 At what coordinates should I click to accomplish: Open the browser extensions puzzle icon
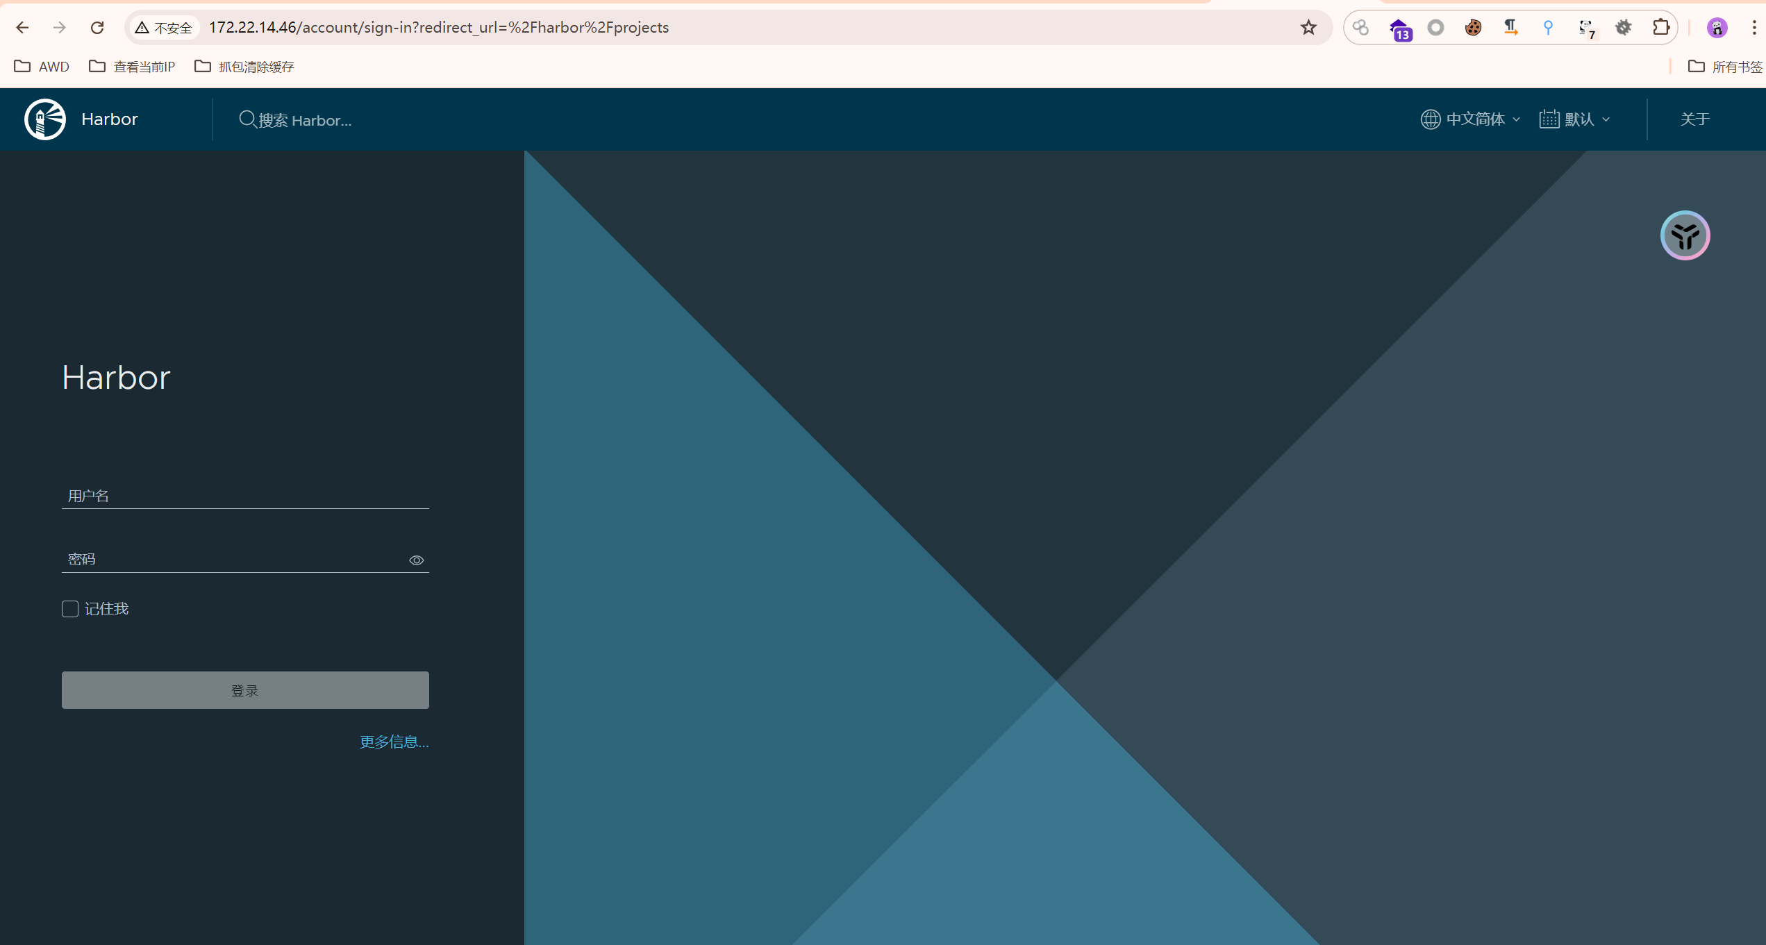coord(1660,28)
